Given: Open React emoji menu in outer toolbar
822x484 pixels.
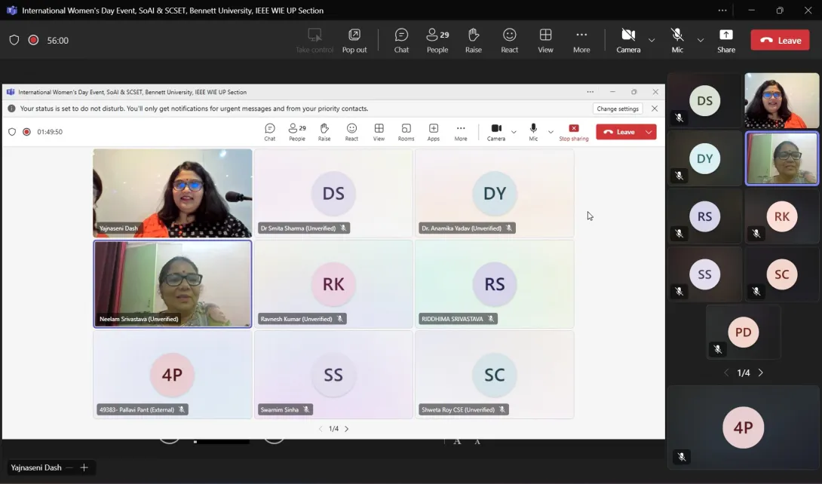Looking at the screenshot, I should [x=509, y=41].
